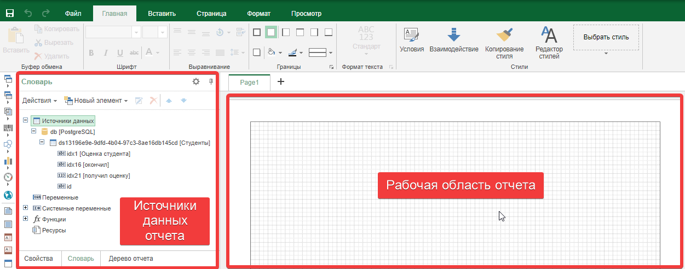This screenshot has height=269, width=685.
Task: Open Формат текста dialog launcher
Action: coord(391,67)
